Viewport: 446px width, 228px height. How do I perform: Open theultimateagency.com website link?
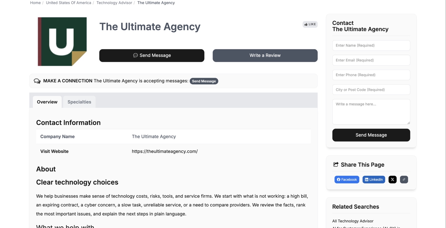click(165, 152)
